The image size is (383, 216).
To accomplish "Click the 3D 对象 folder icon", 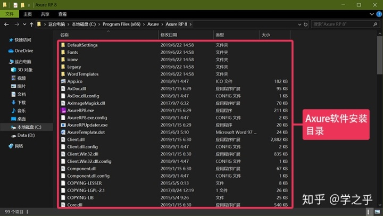I will pyautogui.click(x=13, y=69).
